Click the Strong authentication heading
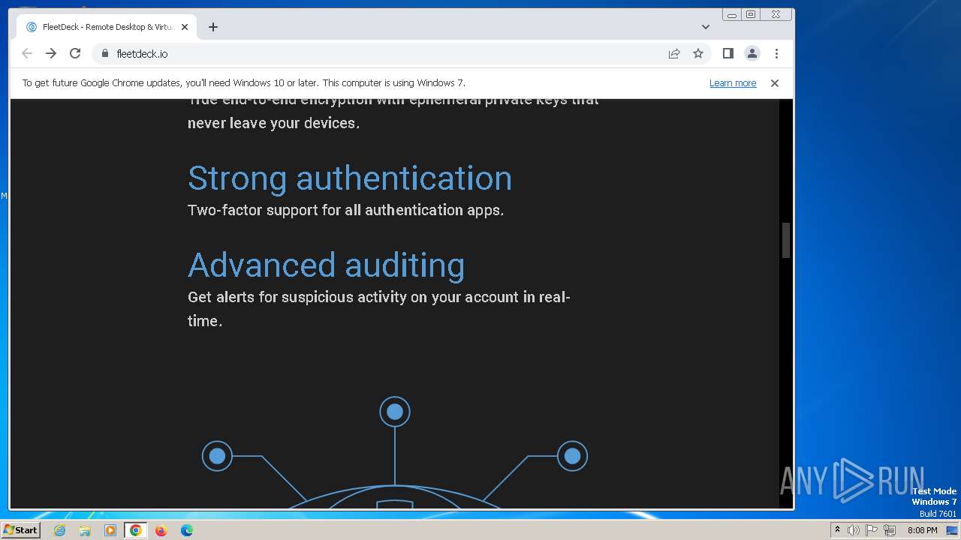Viewport: 961px width, 540px height. tap(350, 178)
